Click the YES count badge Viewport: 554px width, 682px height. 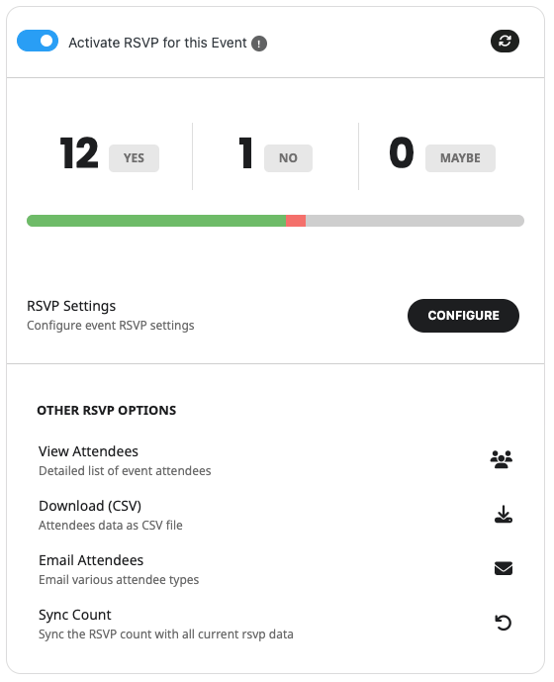pyautogui.click(x=134, y=158)
